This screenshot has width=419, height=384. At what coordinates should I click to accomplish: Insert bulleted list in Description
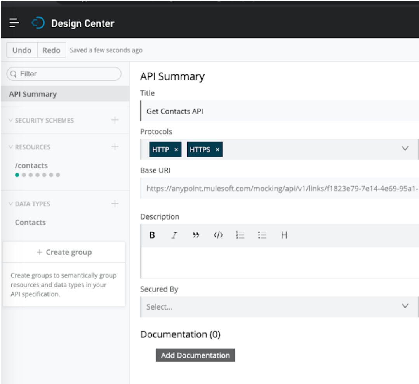pos(263,235)
